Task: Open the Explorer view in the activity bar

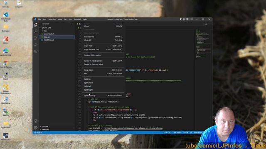Action: [x=36, y=25]
